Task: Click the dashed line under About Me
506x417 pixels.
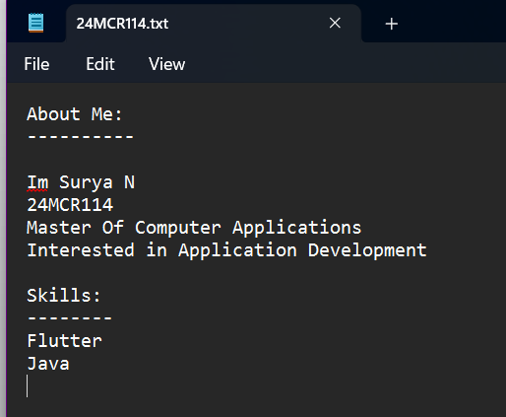Action: coord(81,136)
